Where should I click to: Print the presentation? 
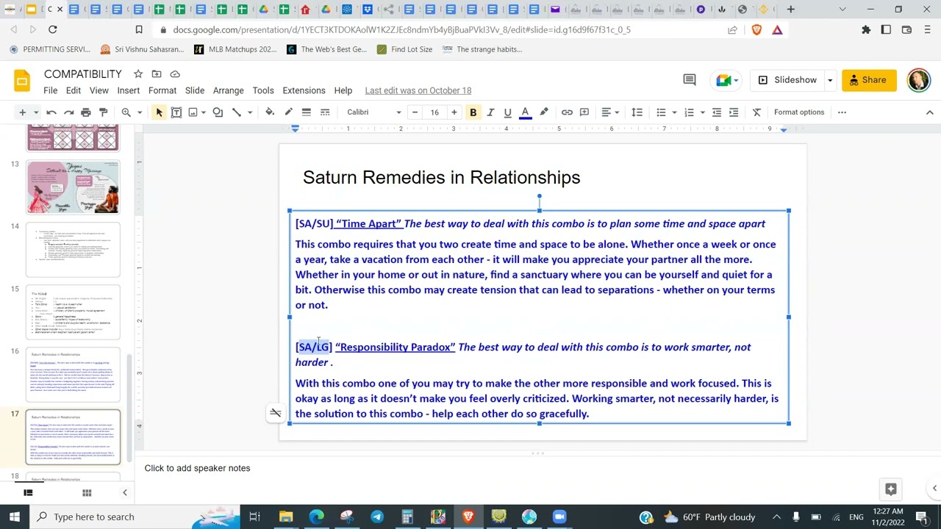86,112
